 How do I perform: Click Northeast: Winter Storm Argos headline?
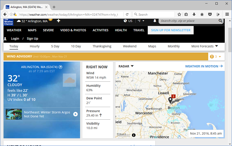click(x=47, y=114)
